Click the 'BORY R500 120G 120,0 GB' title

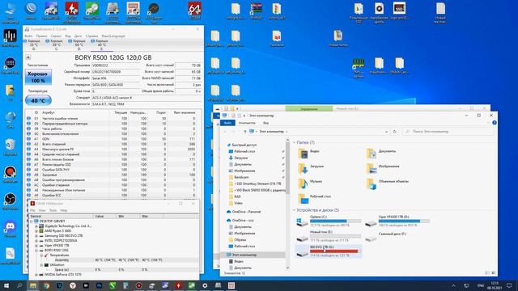point(113,57)
